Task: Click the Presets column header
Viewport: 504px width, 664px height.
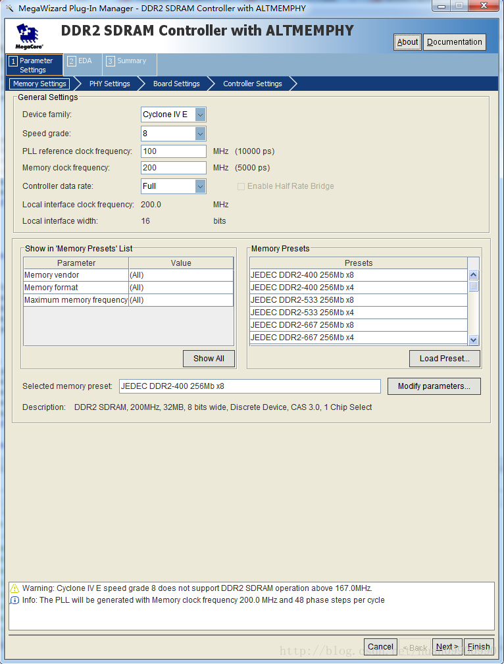Action: pos(359,263)
